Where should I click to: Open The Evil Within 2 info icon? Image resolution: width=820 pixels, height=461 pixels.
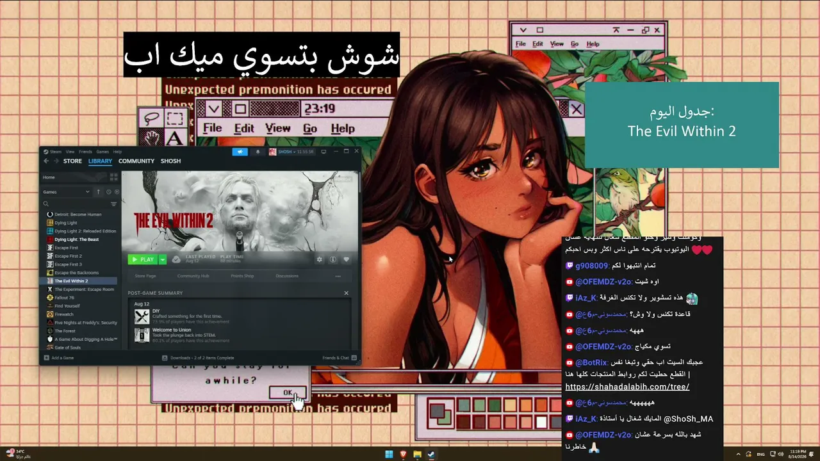[x=332, y=259]
